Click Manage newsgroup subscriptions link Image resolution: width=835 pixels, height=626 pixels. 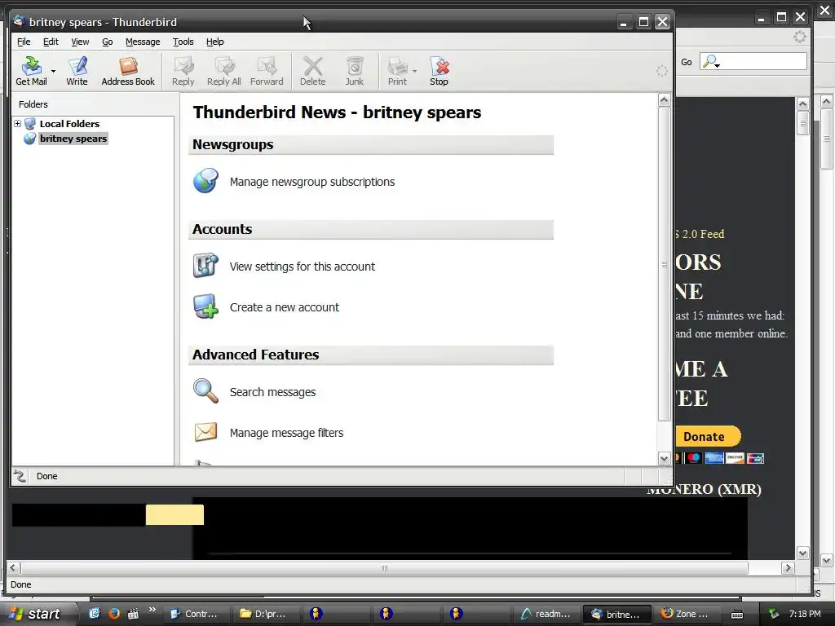point(312,182)
